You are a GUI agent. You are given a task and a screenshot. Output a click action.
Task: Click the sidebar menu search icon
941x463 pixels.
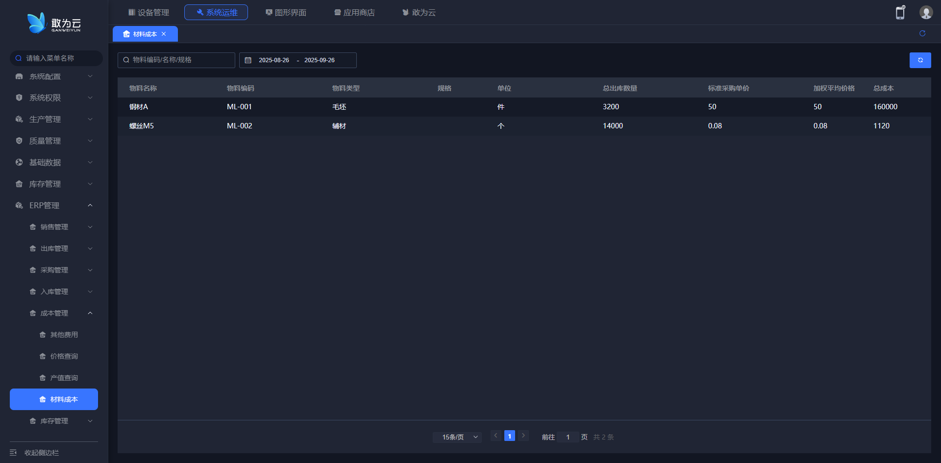[19, 58]
